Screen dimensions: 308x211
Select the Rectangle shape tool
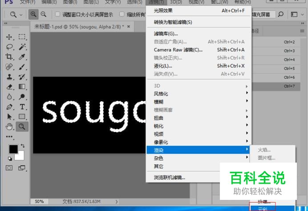pos(22,117)
